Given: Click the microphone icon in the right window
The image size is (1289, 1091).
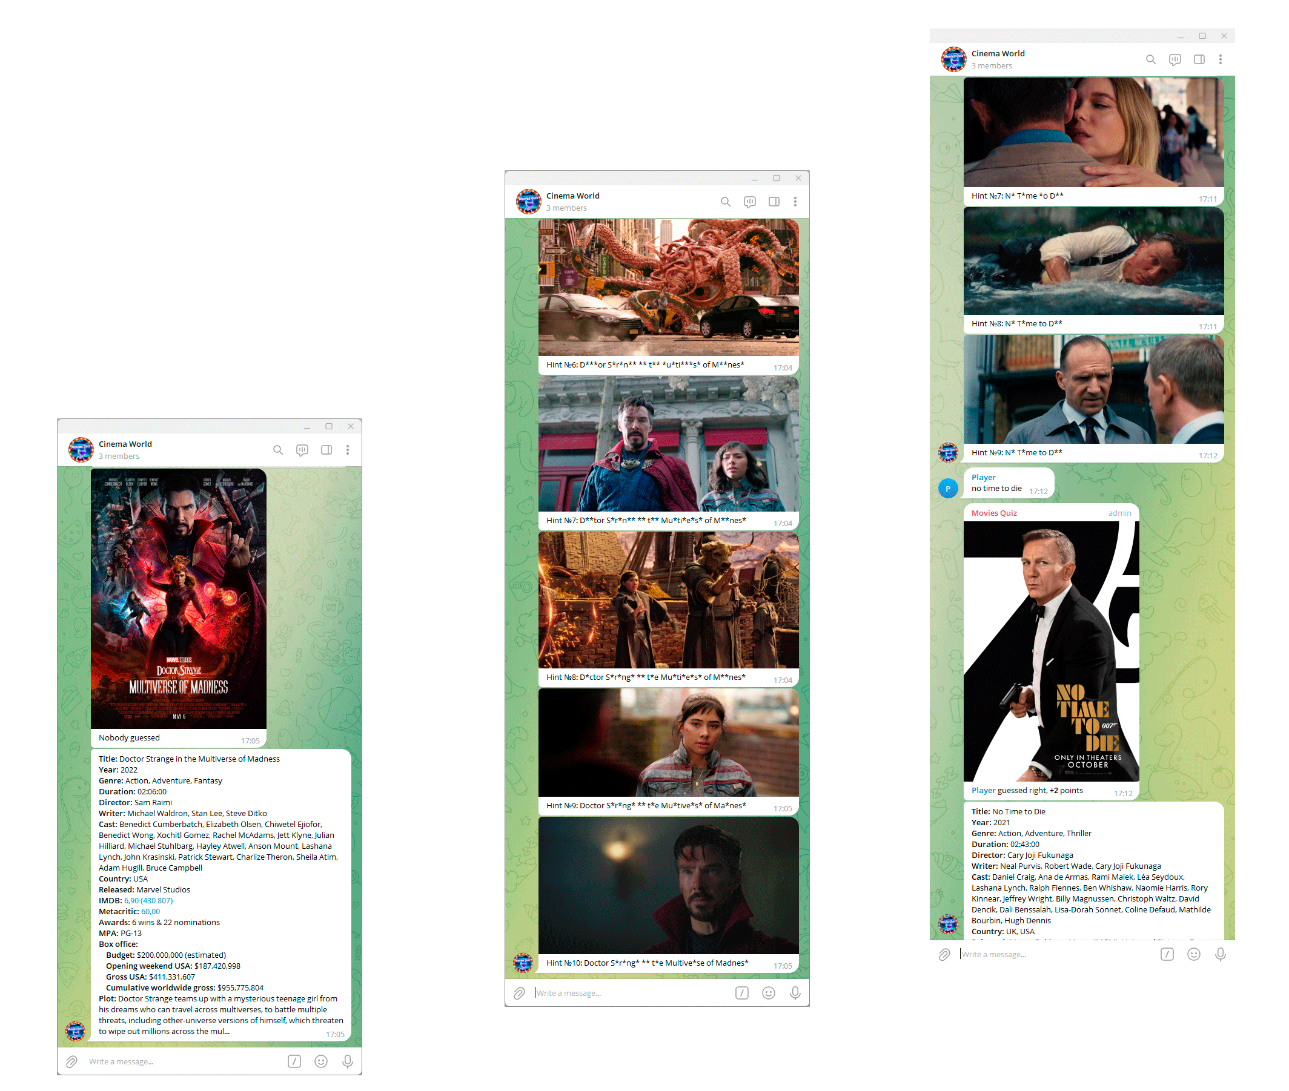Looking at the screenshot, I should pos(1221,955).
